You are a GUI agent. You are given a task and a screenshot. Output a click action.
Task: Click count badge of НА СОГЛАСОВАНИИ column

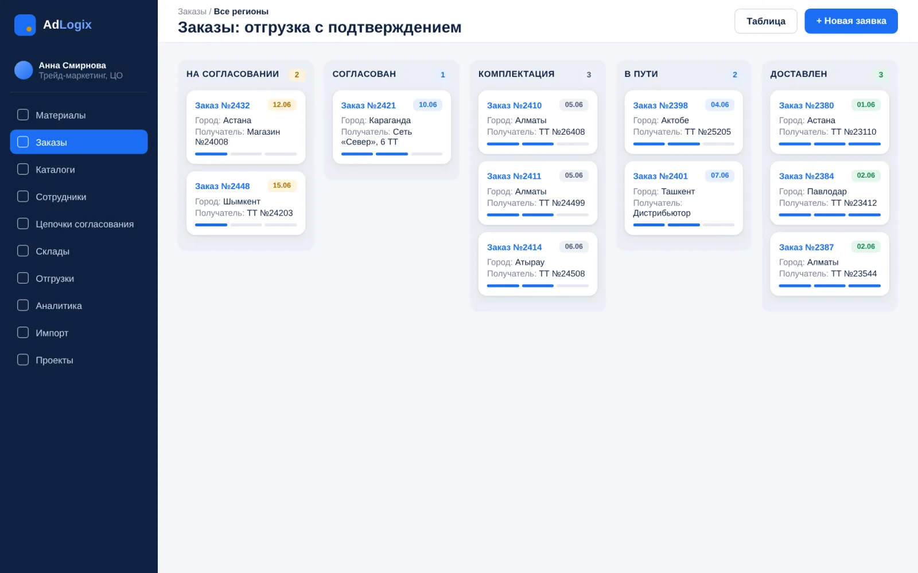297,74
